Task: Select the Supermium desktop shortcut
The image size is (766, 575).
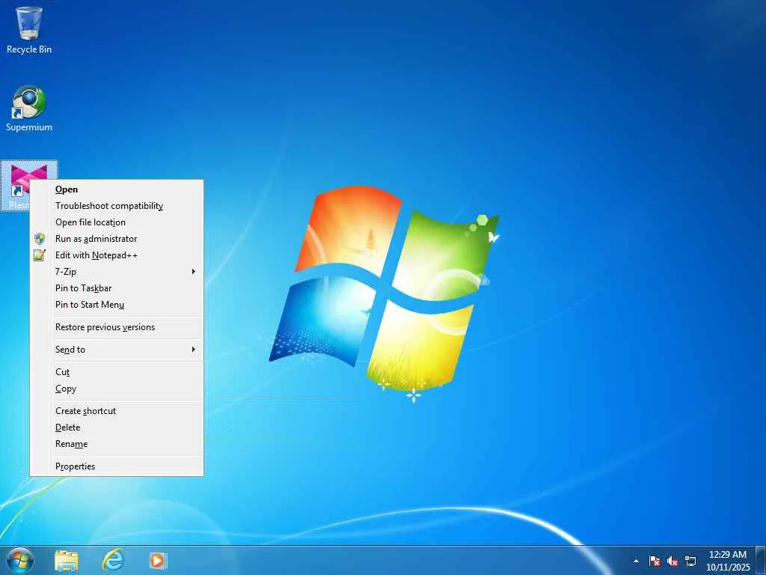Action: click(29, 109)
